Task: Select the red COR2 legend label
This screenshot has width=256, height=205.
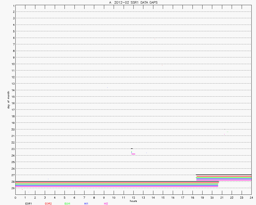Action: click(48, 203)
